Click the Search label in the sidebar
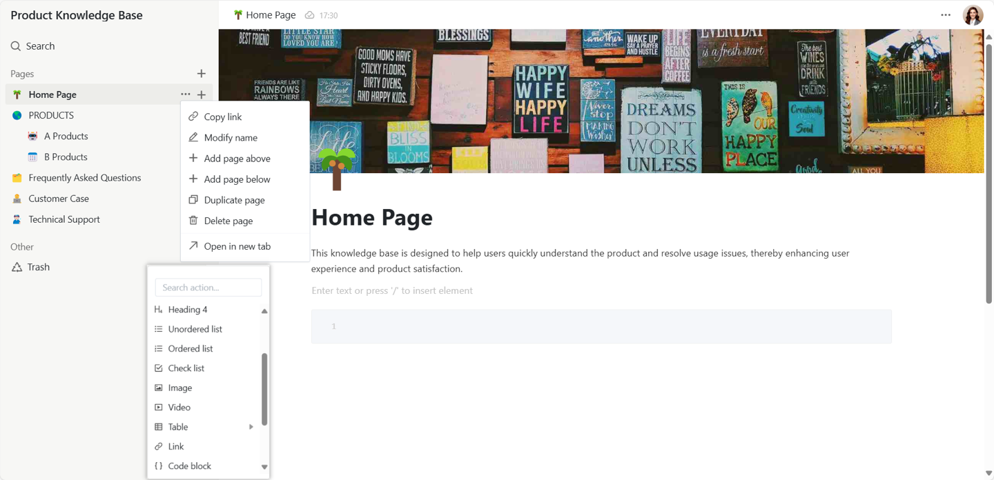Image resolution: width=994 pixels, height=480 pixels. pyautogui.click(x=40, y=46)
